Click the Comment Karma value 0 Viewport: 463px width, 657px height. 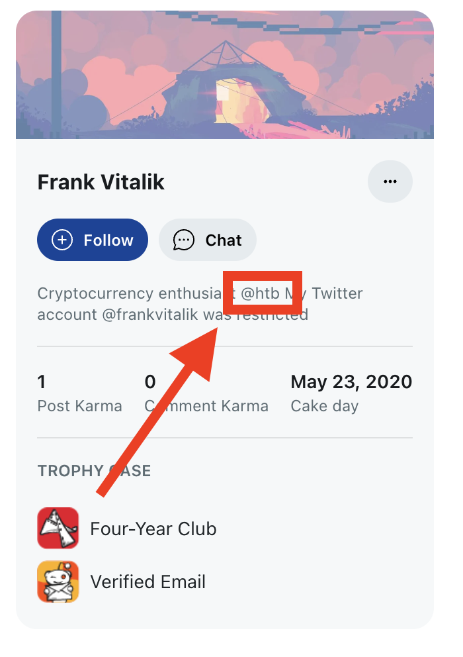[150, 382]
